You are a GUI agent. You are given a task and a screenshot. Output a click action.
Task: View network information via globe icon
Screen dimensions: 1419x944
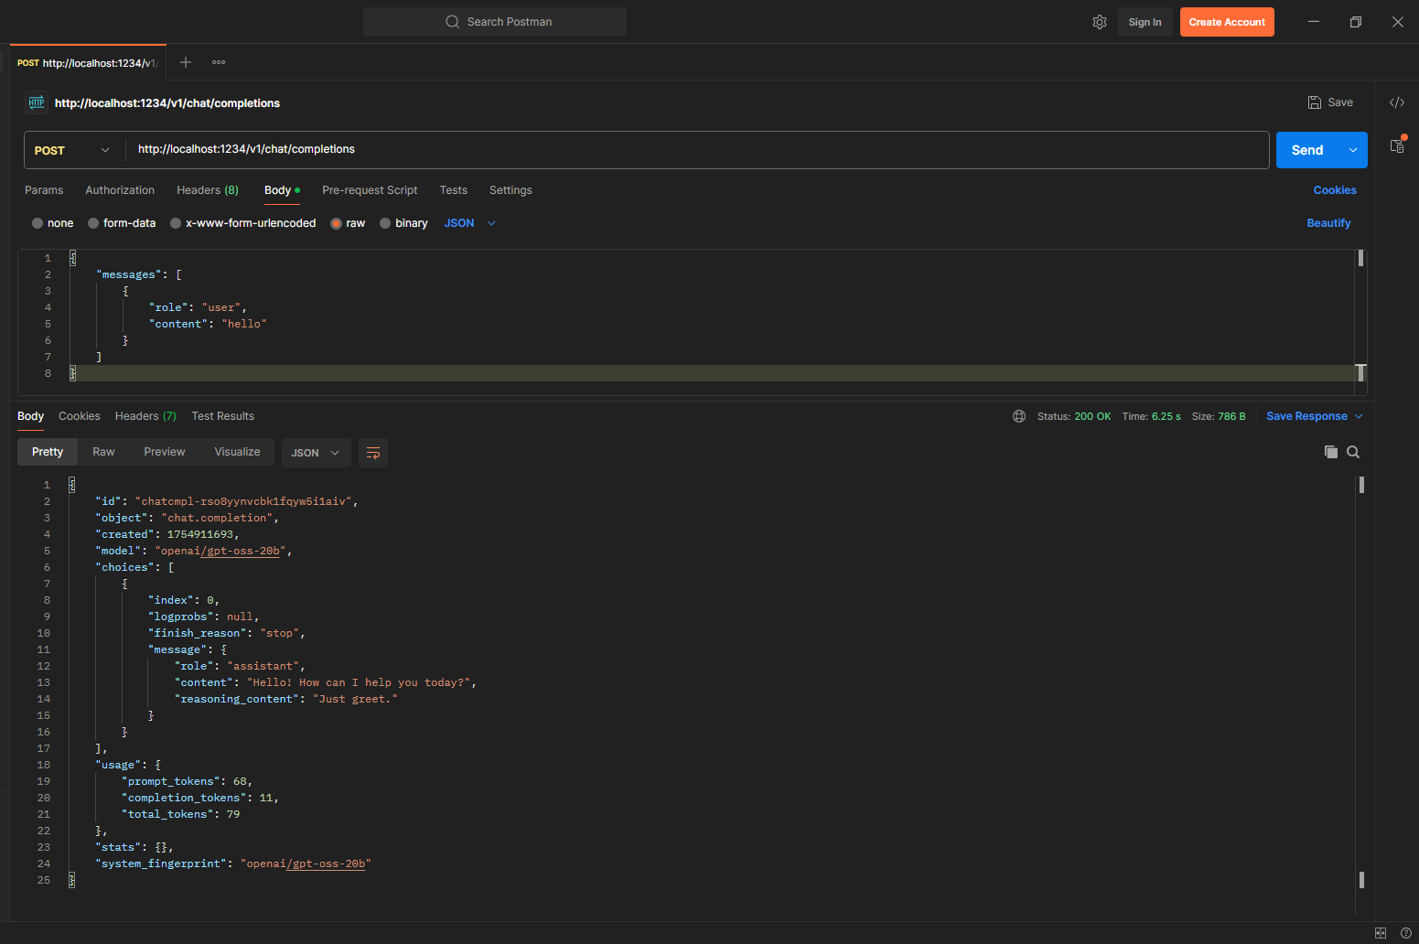[1019, 416]
